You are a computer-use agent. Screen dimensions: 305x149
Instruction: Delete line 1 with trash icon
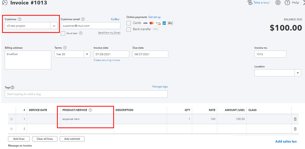(295, 119)
